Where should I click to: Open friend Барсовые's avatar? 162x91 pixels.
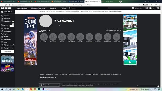[53, 37]
